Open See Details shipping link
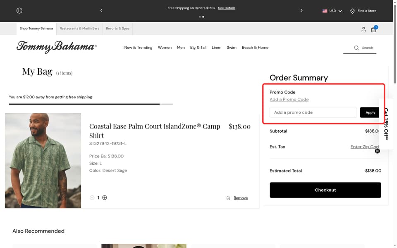This screenshot has height=248, width=397. (x=227, y=8)
